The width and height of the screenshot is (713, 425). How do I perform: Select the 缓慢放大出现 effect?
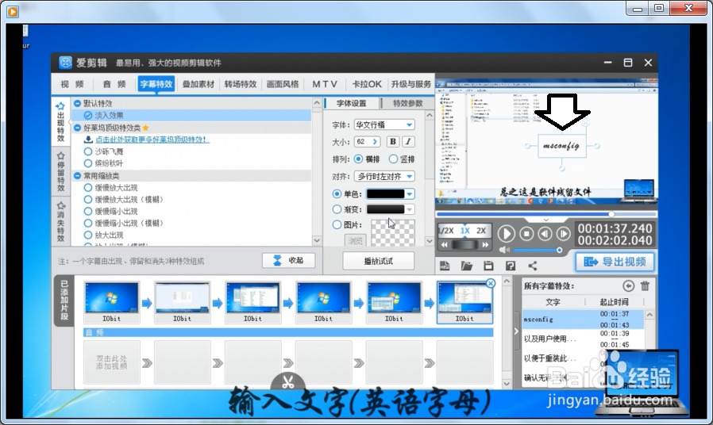pyautogui.click(x=116, y=188)
